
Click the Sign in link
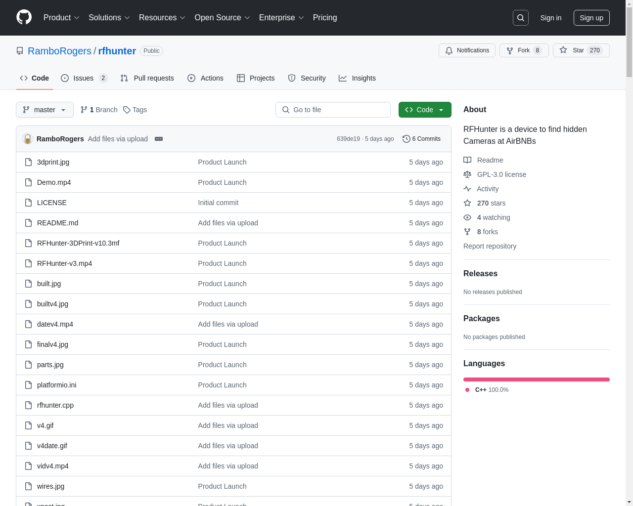[551, 18]
